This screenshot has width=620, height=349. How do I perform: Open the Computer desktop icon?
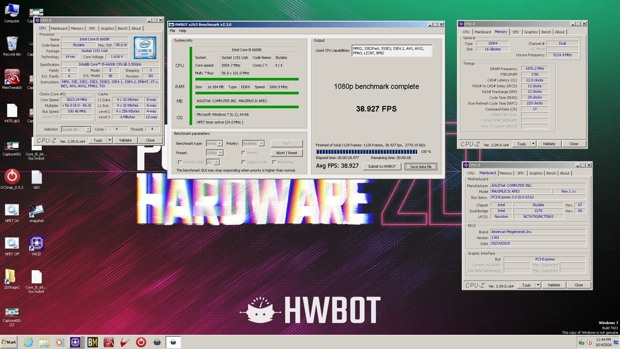coord(12,13)
